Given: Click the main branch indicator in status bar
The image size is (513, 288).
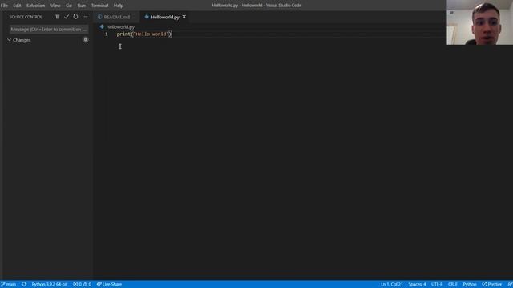Looking at the screenshot, I should [x=9, y=284].
